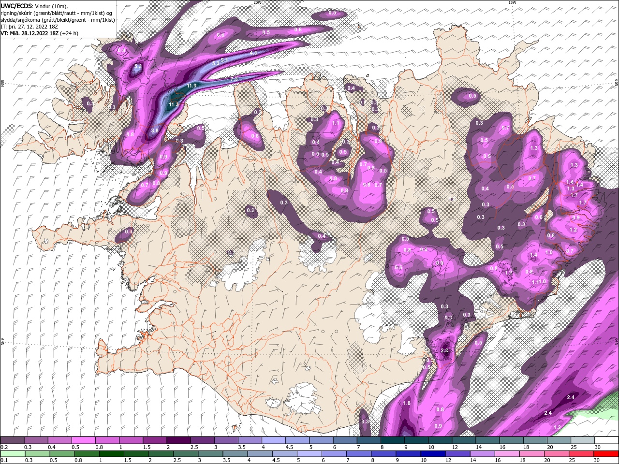Click the UWC/ECDS title text
This screenshot has width=619, height=464.
coord(16,5)
